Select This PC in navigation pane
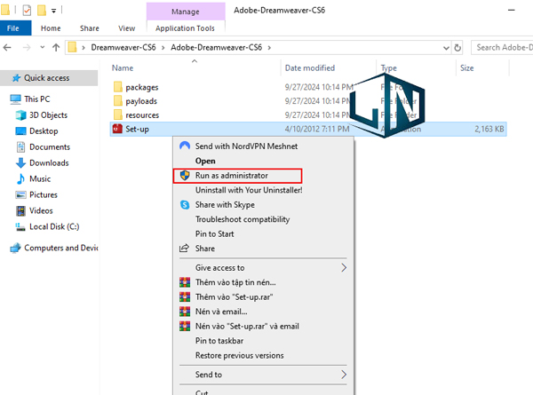 pos(36,99)
